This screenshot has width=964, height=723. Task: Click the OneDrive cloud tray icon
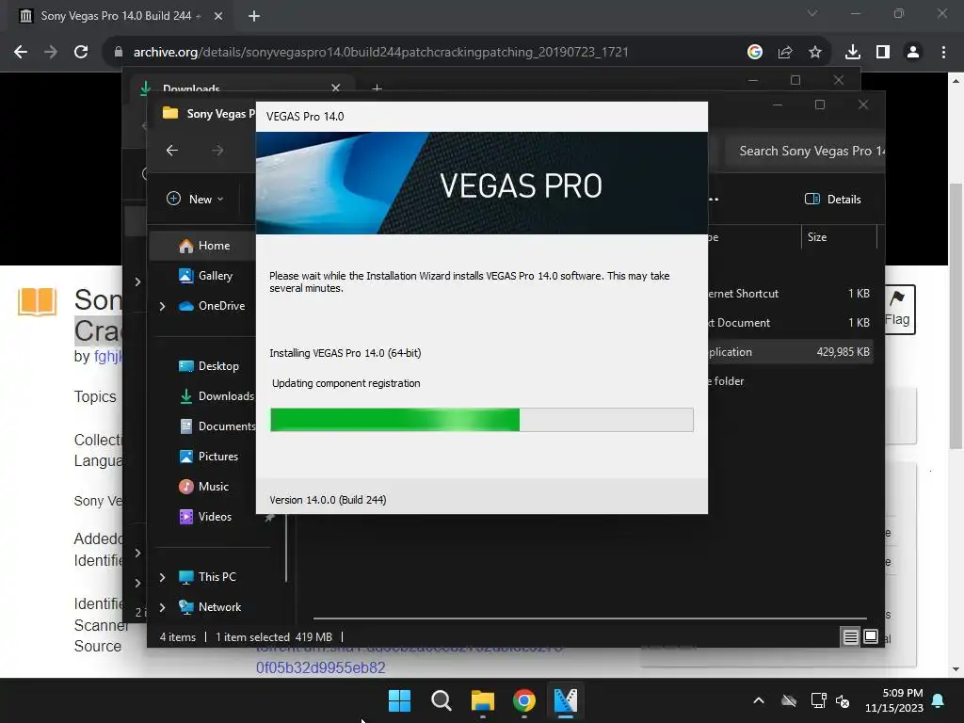coord(789,700)
